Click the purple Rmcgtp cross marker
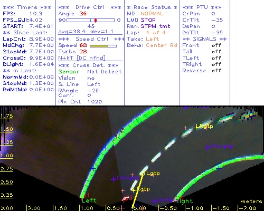Image resolution: width=264 pixels, height=211 pixels. point(208,148)
